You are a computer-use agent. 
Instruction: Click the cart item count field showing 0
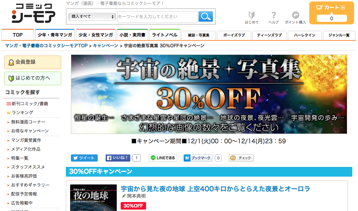pos(332,18)
